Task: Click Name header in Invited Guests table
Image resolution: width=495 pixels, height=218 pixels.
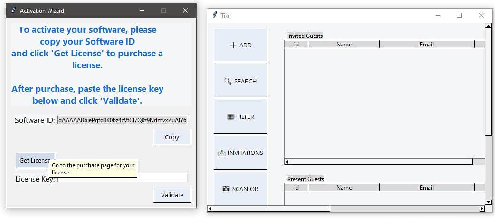Action: pos(343,44)
